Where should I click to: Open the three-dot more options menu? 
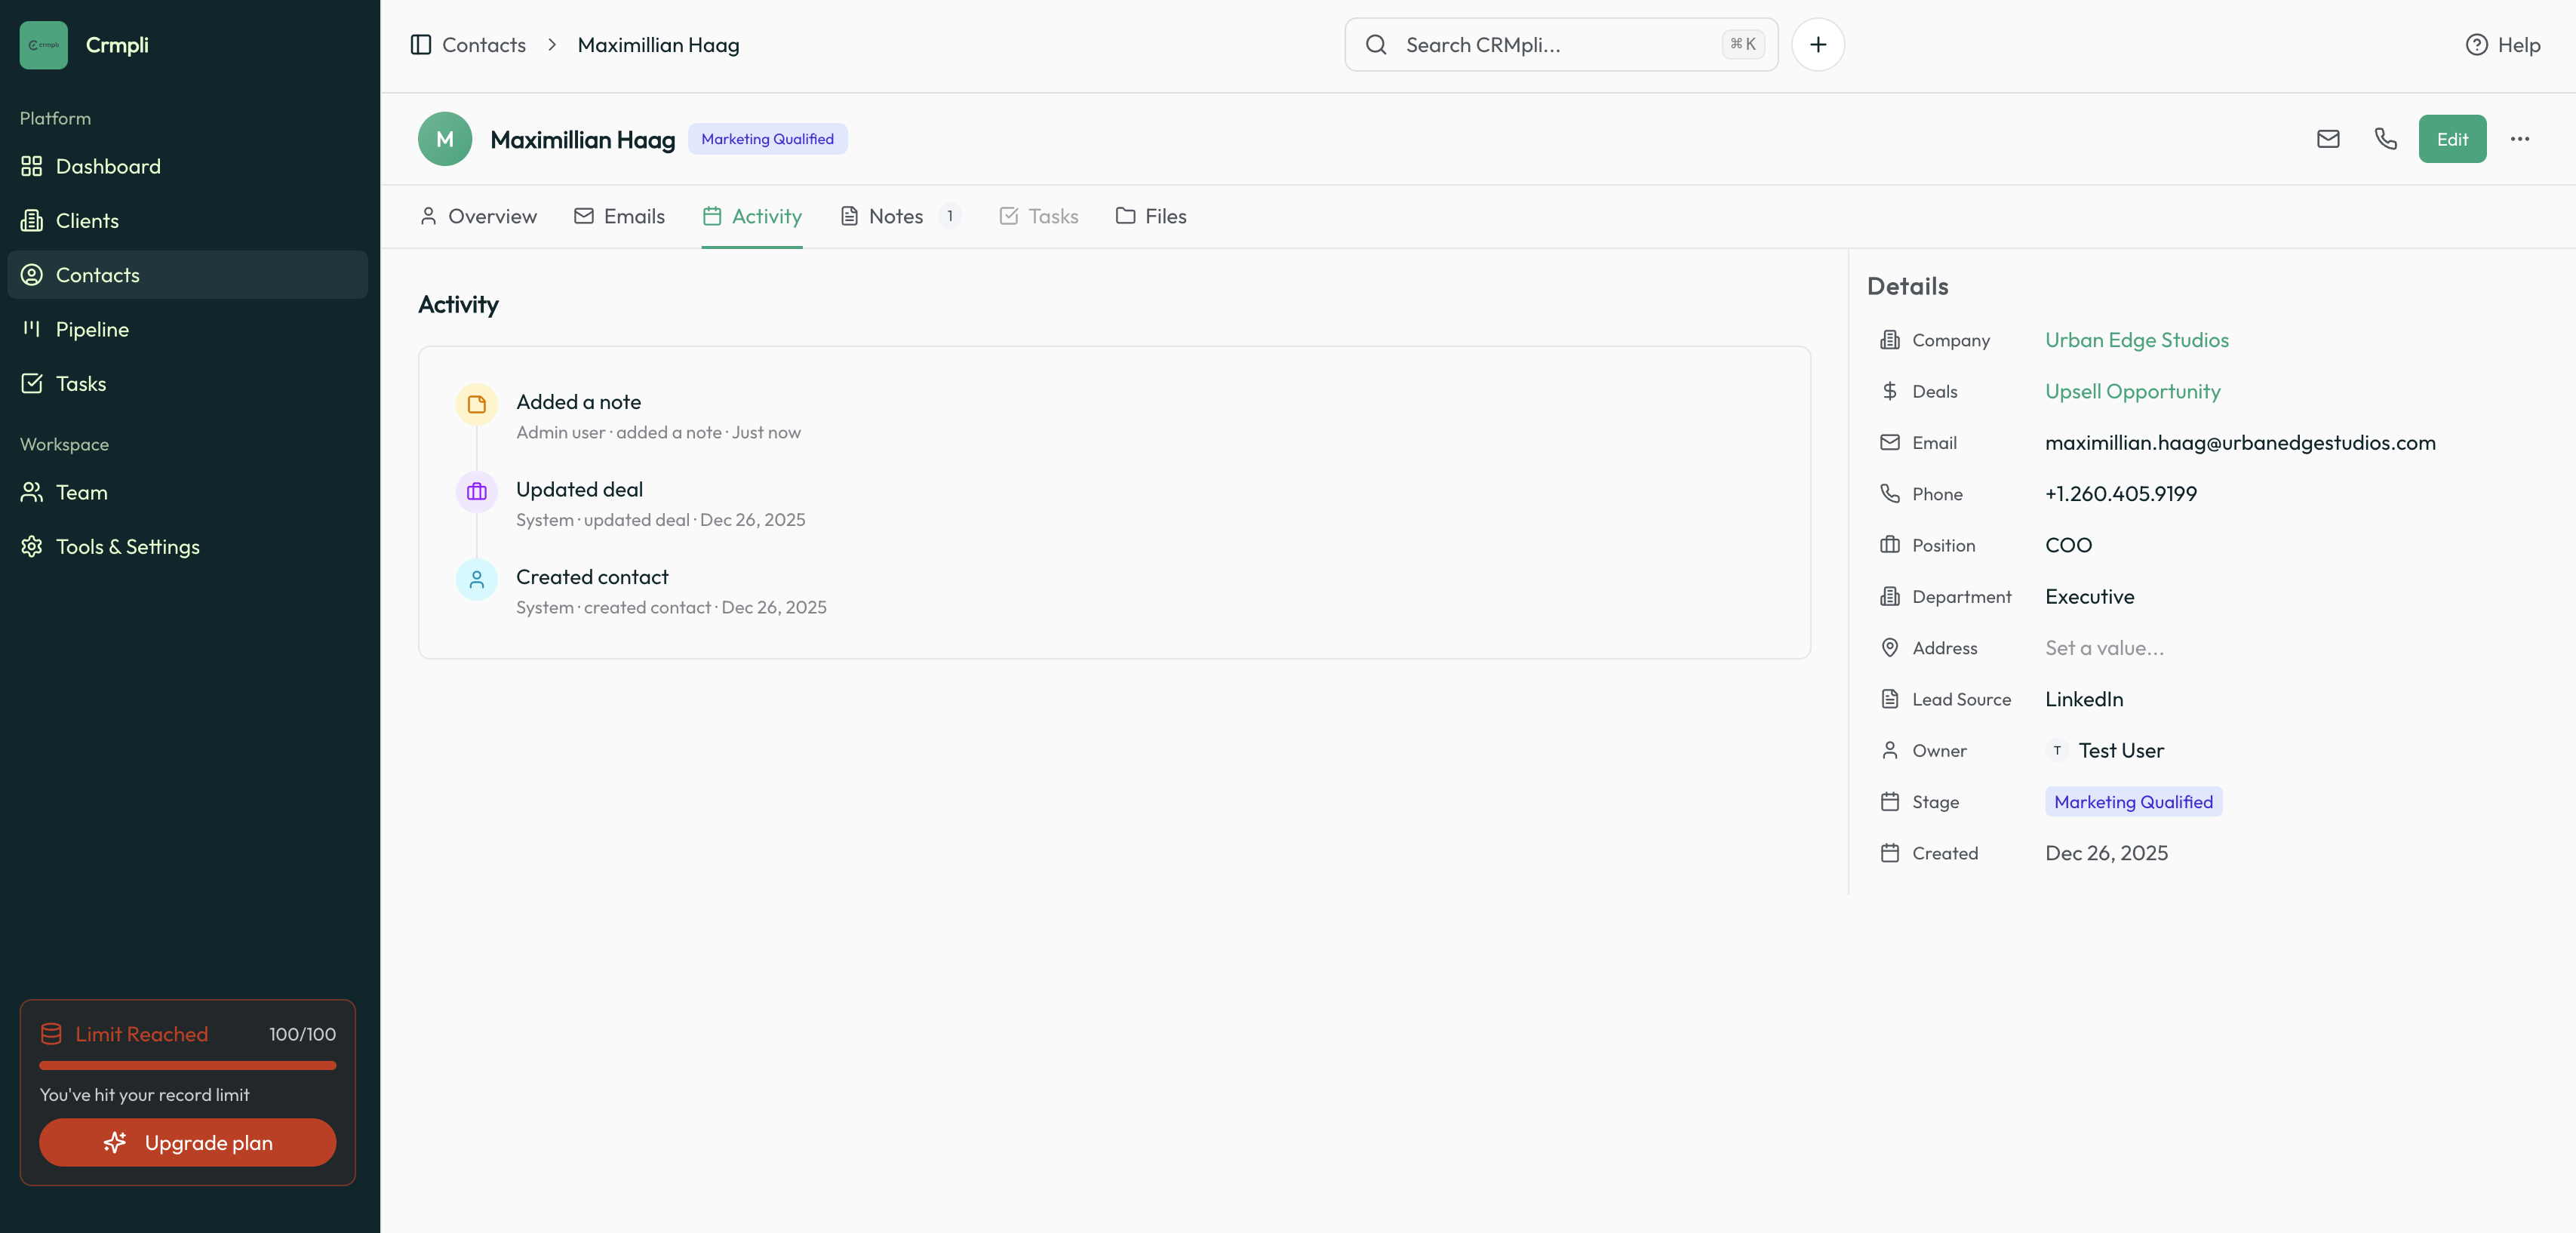pyautogui.click(x=2519, y=139)
